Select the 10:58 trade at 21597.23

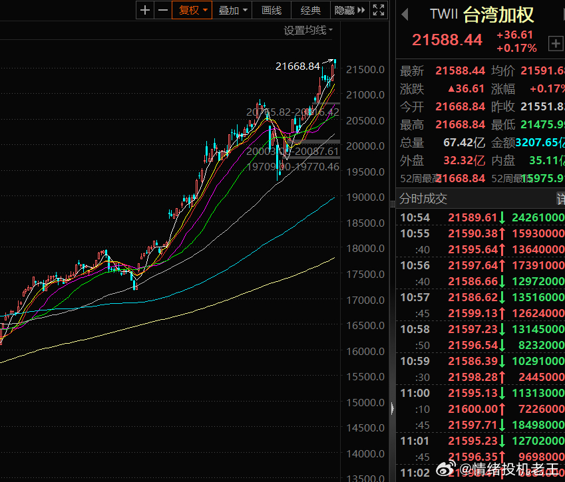(x=480, y=329)
